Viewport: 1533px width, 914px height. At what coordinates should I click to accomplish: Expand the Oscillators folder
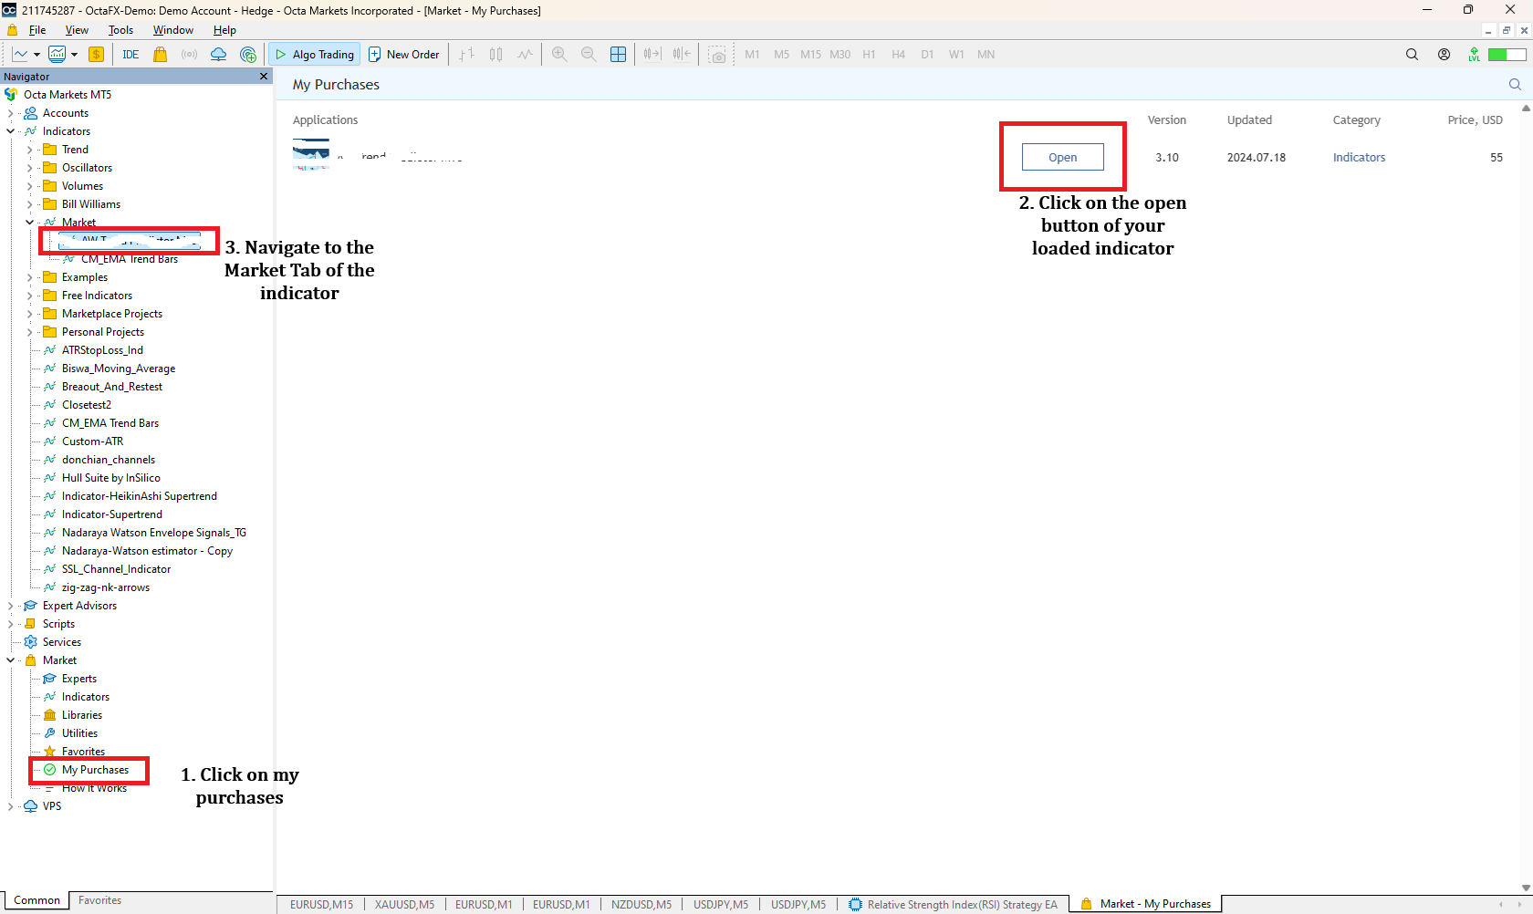pyautogui.click(x=29, y=168)
